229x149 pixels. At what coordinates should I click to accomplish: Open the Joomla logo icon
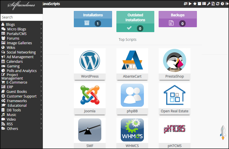90,95
